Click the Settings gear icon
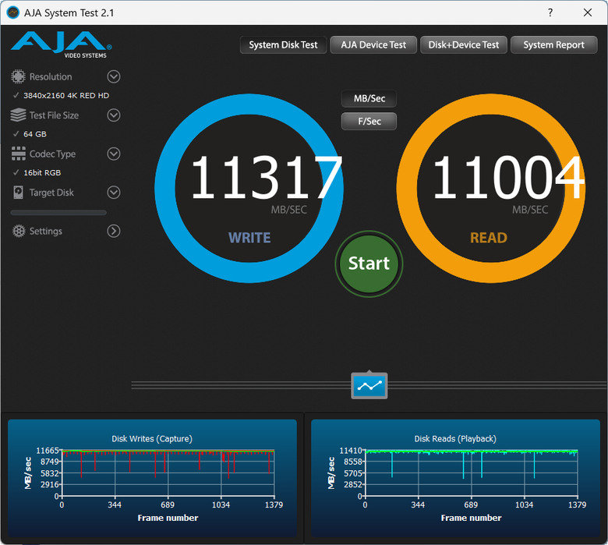The image size is (608, 545). pyautogui.click(x=19, y=231)
